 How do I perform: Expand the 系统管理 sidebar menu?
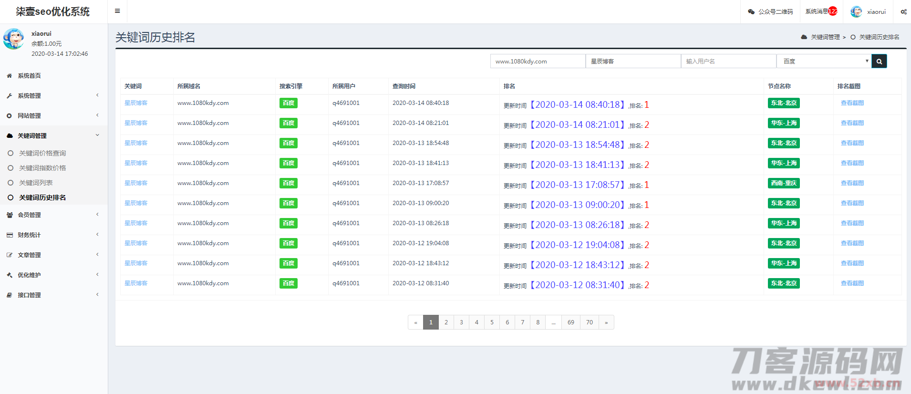click(52, 96)
